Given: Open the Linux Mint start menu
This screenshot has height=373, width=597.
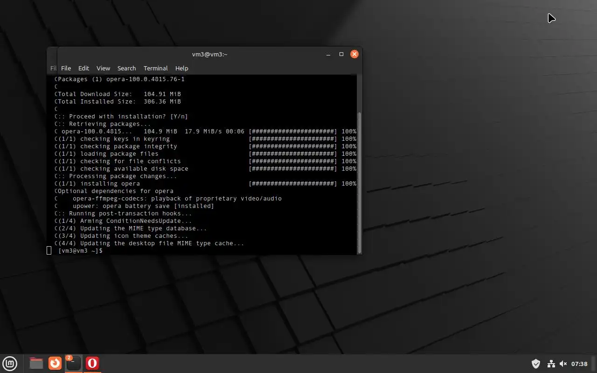Looking at the screenshot, I should [x=10, y=363].
